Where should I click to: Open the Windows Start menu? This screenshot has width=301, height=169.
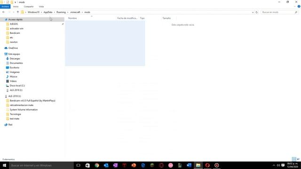click(x=4, y=165)
